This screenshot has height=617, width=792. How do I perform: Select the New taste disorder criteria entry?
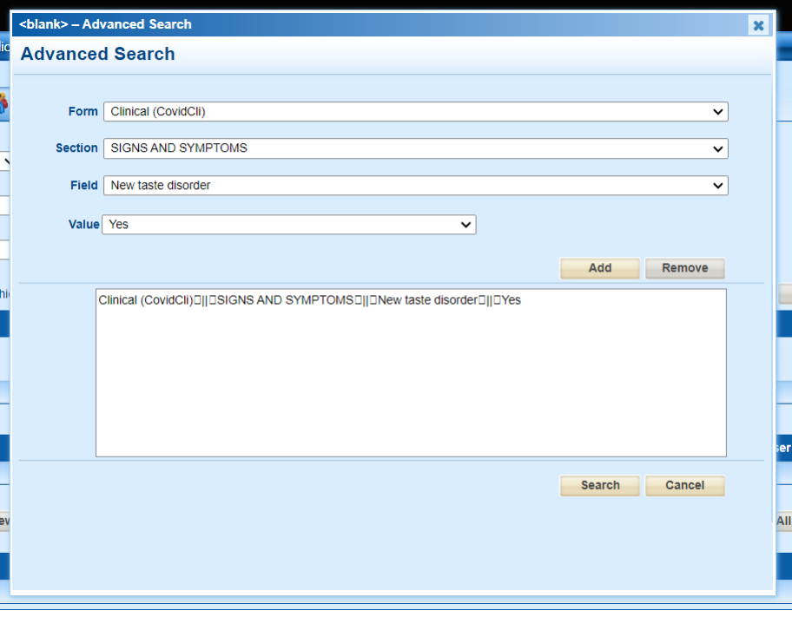(x=310, y=300)
